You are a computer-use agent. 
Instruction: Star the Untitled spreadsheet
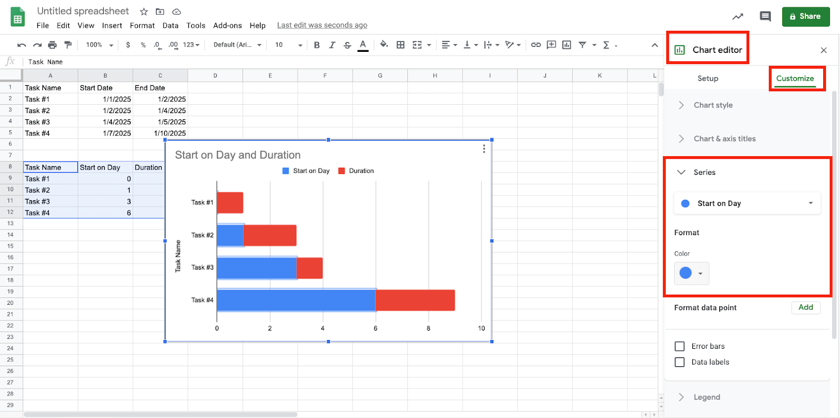point(144,12)
